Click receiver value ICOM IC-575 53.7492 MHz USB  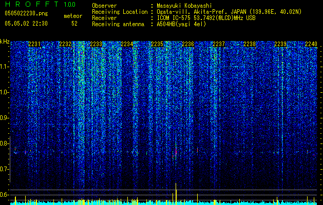pos(206,18)
